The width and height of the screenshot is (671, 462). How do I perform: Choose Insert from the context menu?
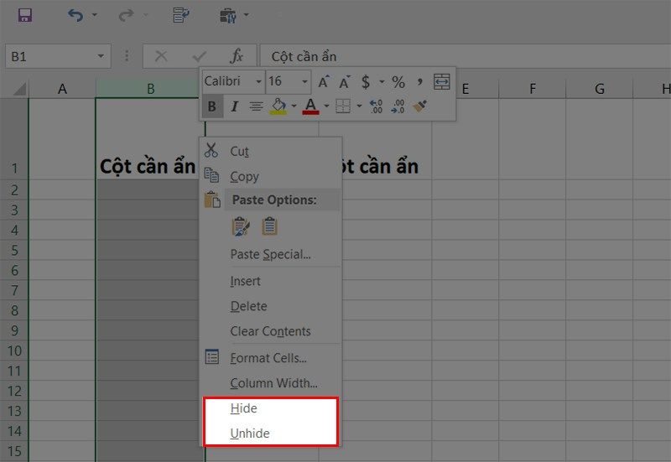click(271, 281)
